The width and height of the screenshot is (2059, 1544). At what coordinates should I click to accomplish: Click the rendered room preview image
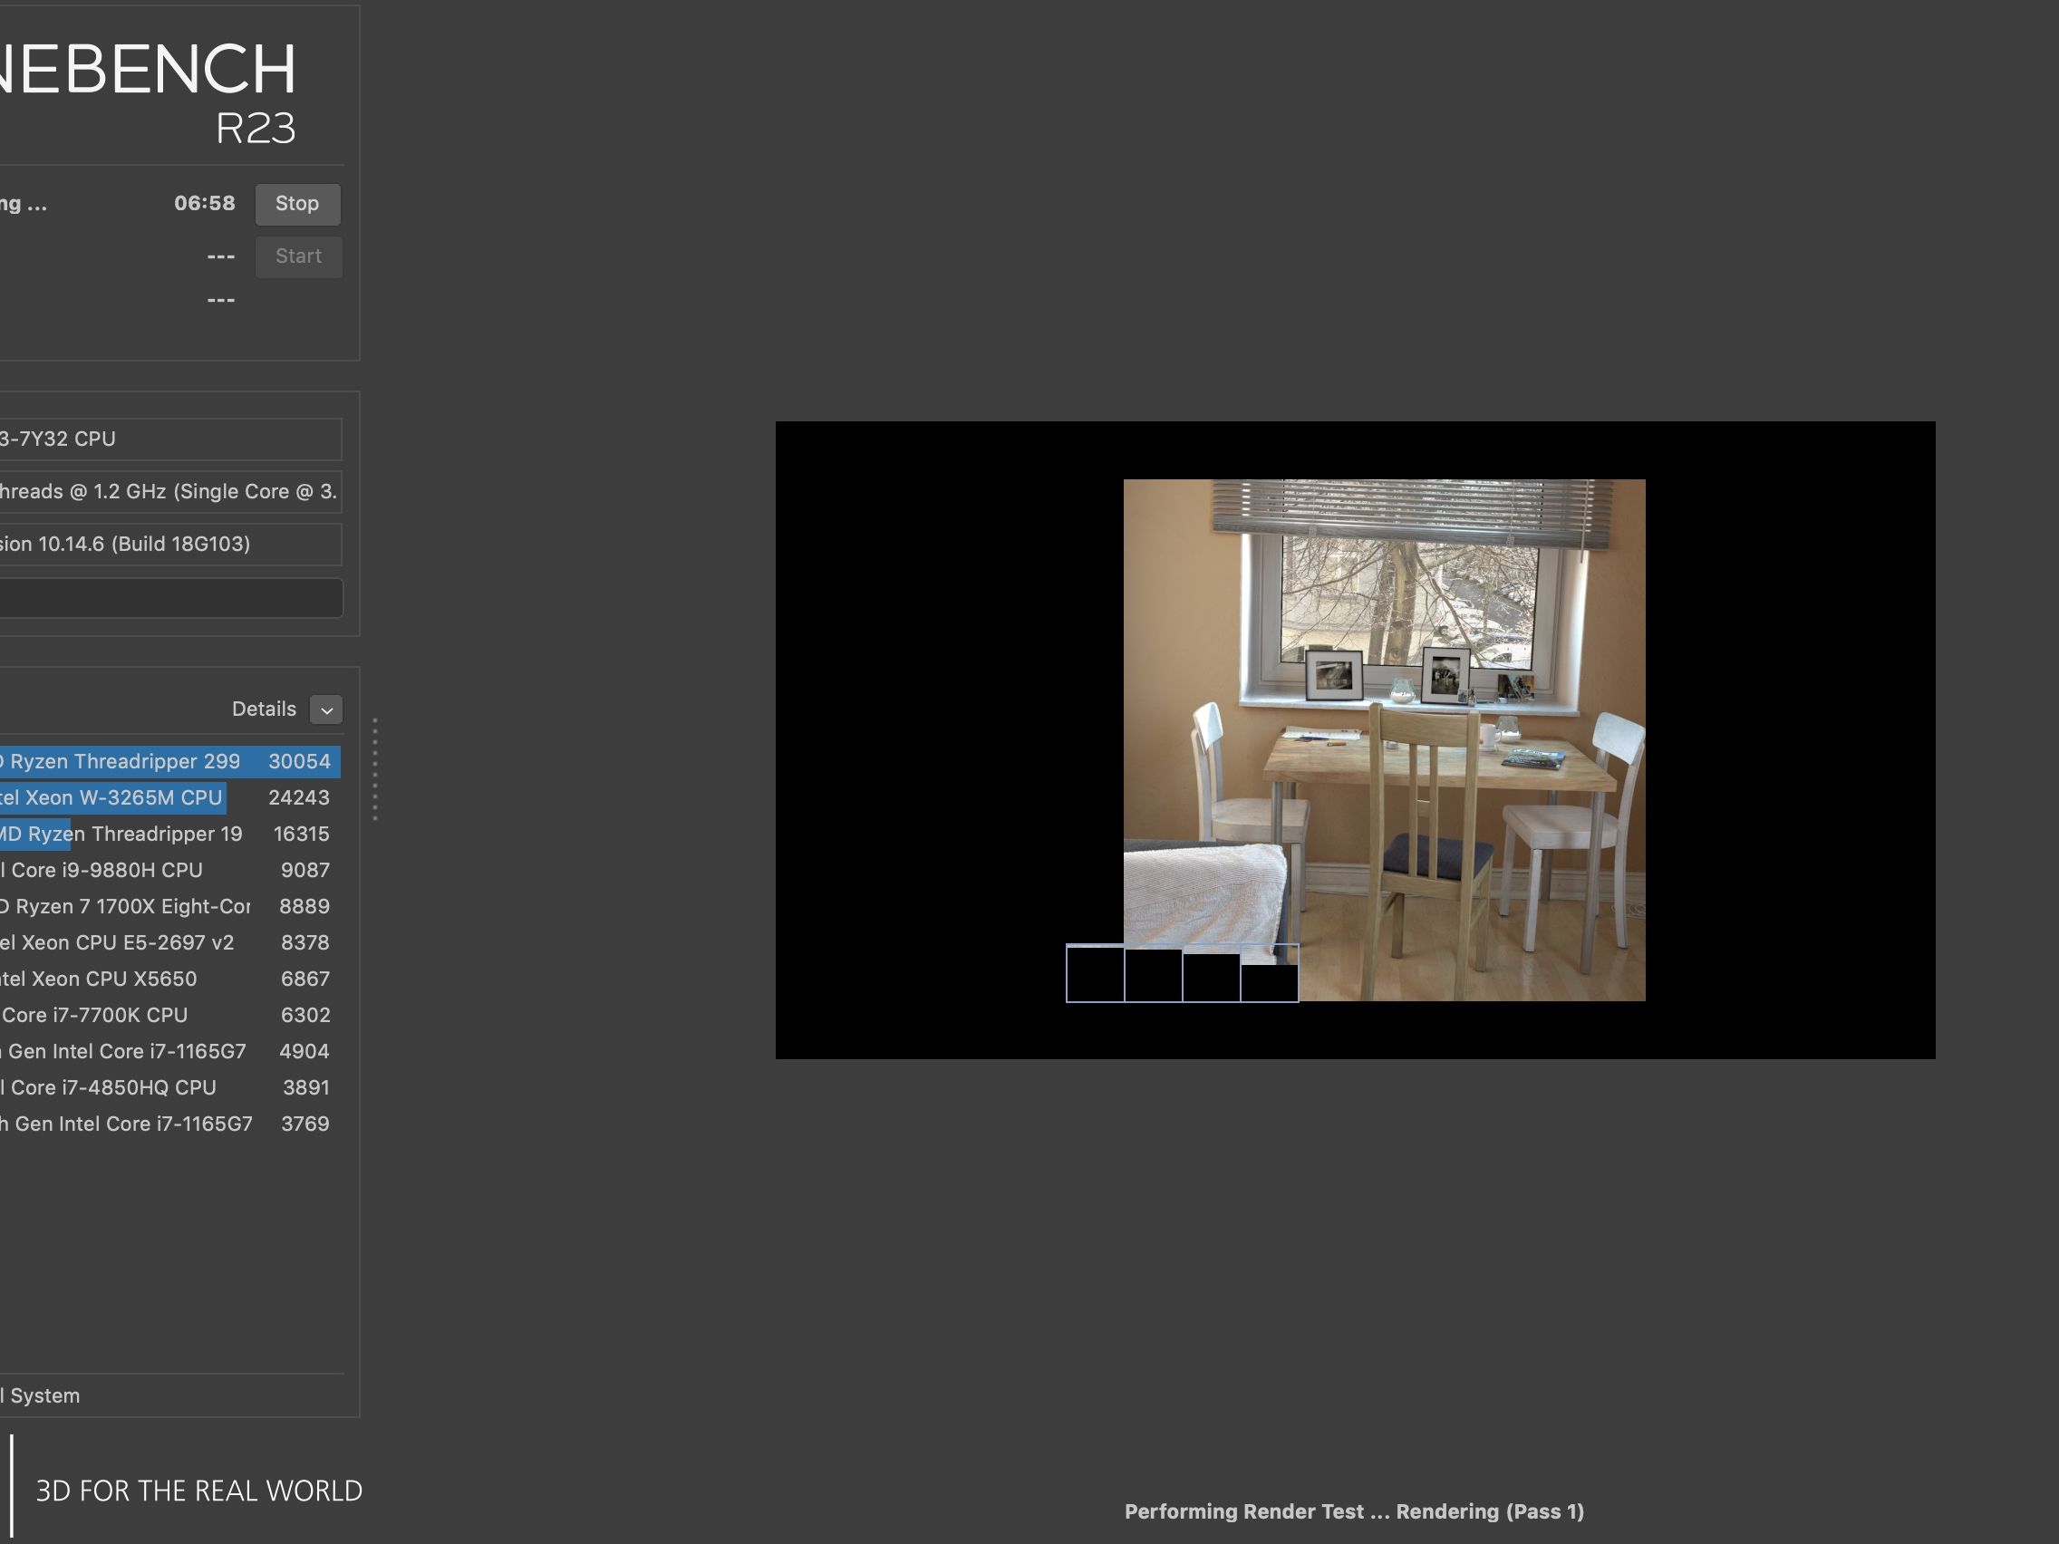pyautogui.click(x=1383, y=739)
